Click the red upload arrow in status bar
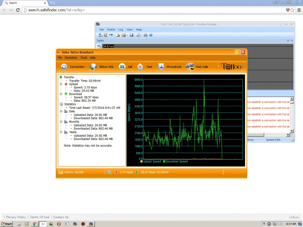Screen dimensions: 303x227 [116, 172]
